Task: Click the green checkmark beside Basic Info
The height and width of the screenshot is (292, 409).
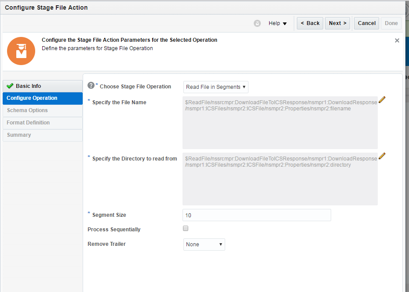Action: pyautogui.click(x=10, y=86)
